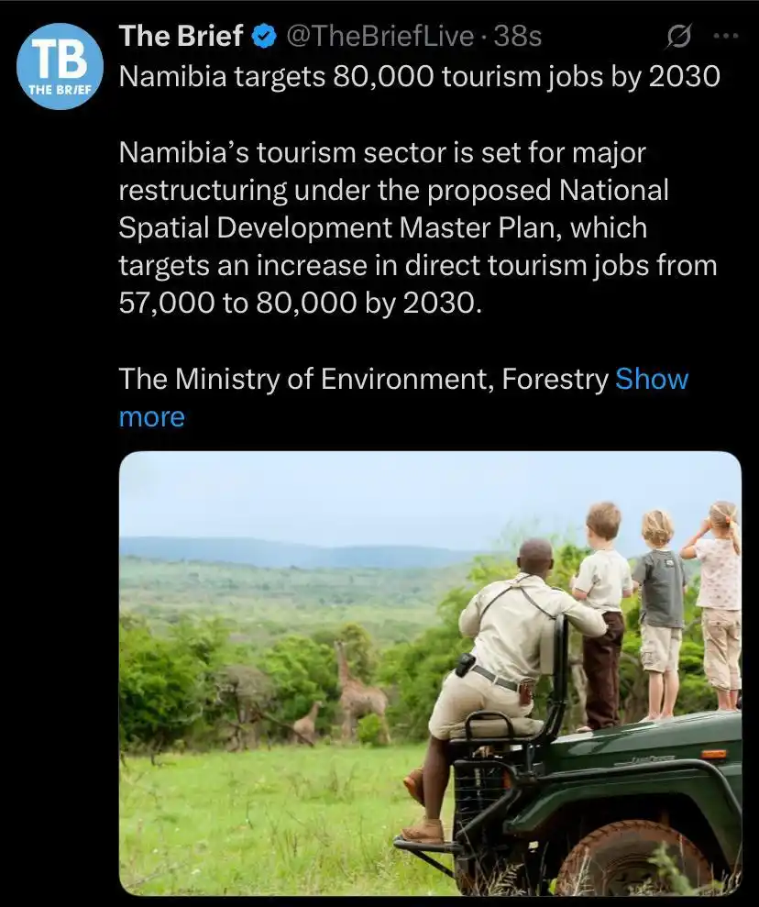Open The Brief display name
This screenshot has width=759, height=907.
[x=181, y=37]
